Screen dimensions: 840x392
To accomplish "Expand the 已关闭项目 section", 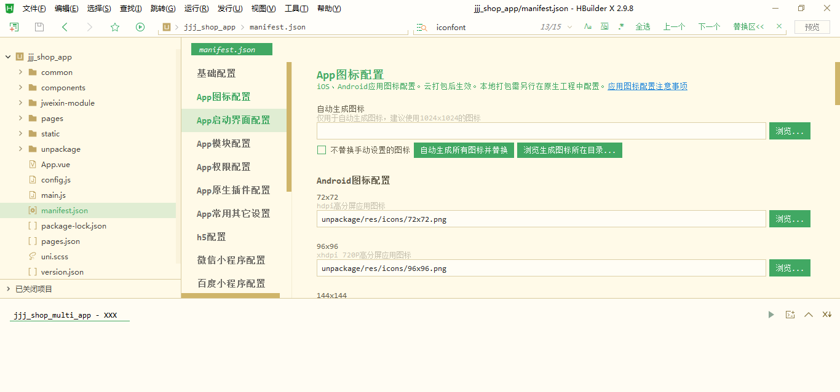I will coord(8,289).
